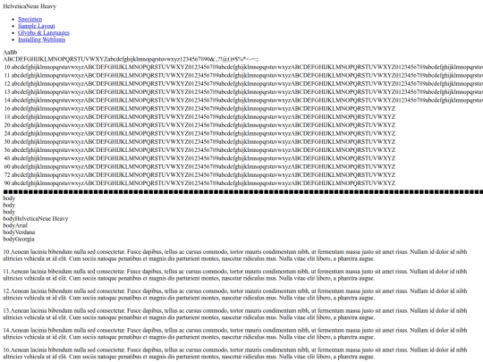Click the bodyVerdana text line

coord(19,232)
